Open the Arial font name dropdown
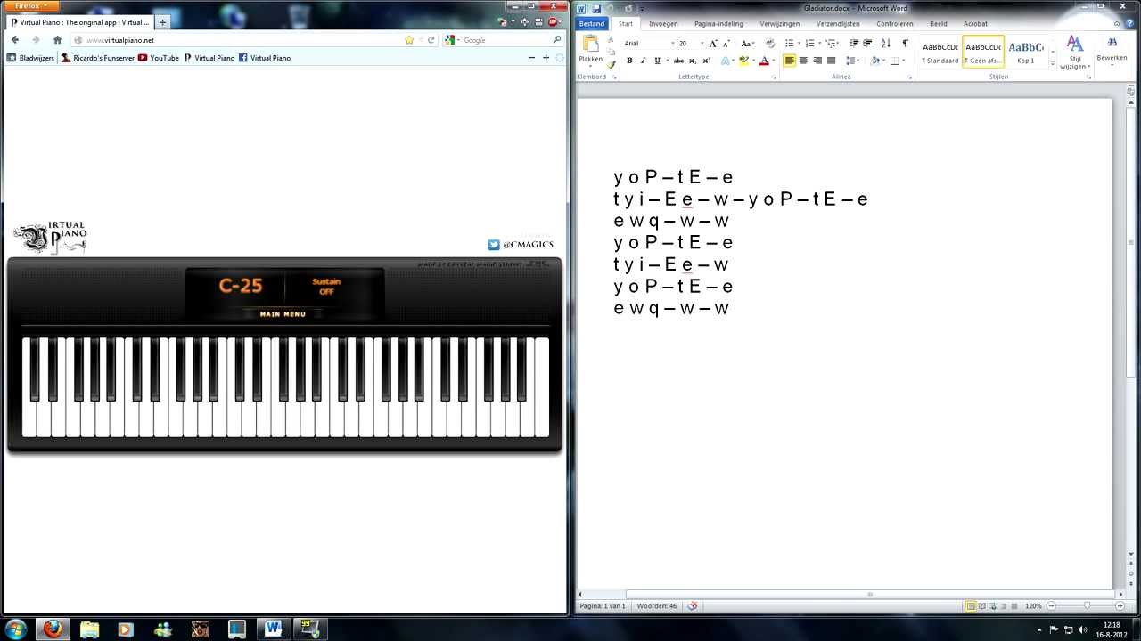Screen dimensions: 1141x641 pyautogui.click(x=671, y=43)
